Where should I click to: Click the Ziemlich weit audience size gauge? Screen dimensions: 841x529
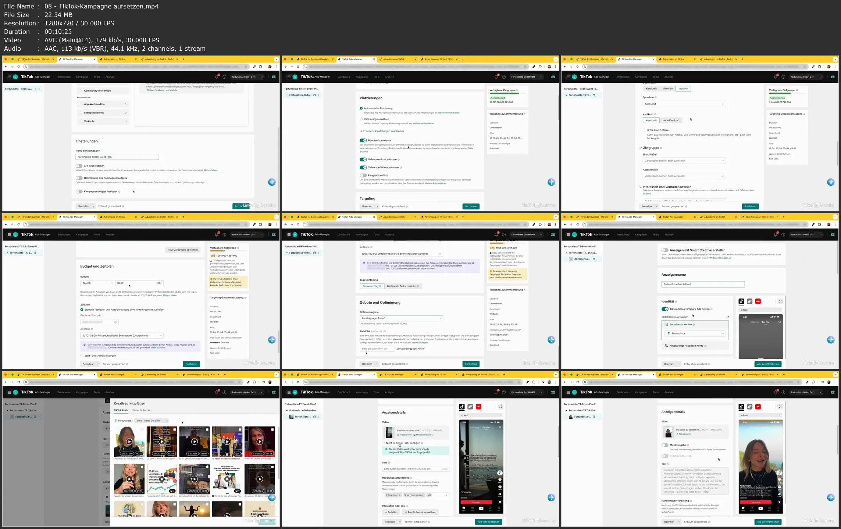507,94
